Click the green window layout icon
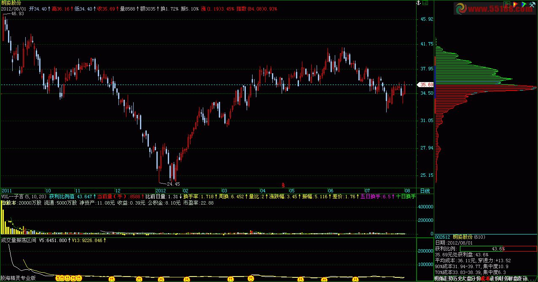The image size is (538, 282). 425,3
